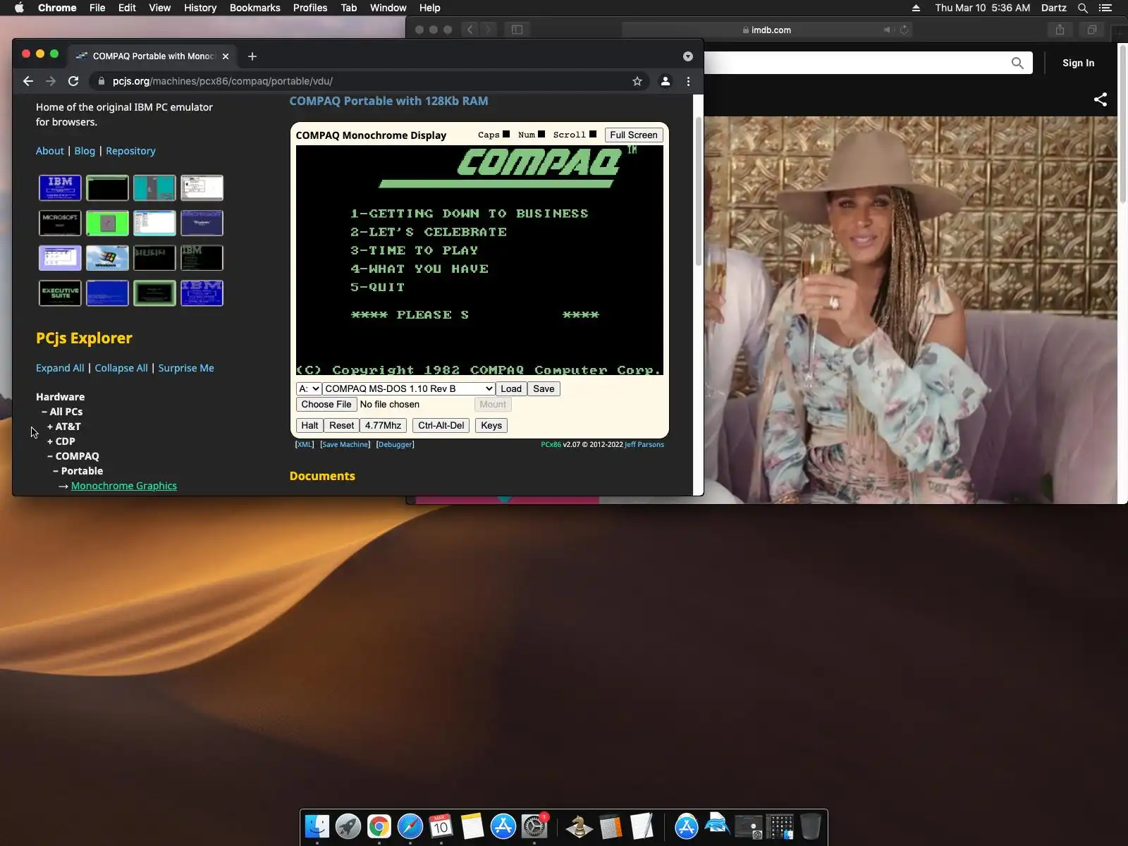Click Sign In on the IMDb window

click(1079, 63)
